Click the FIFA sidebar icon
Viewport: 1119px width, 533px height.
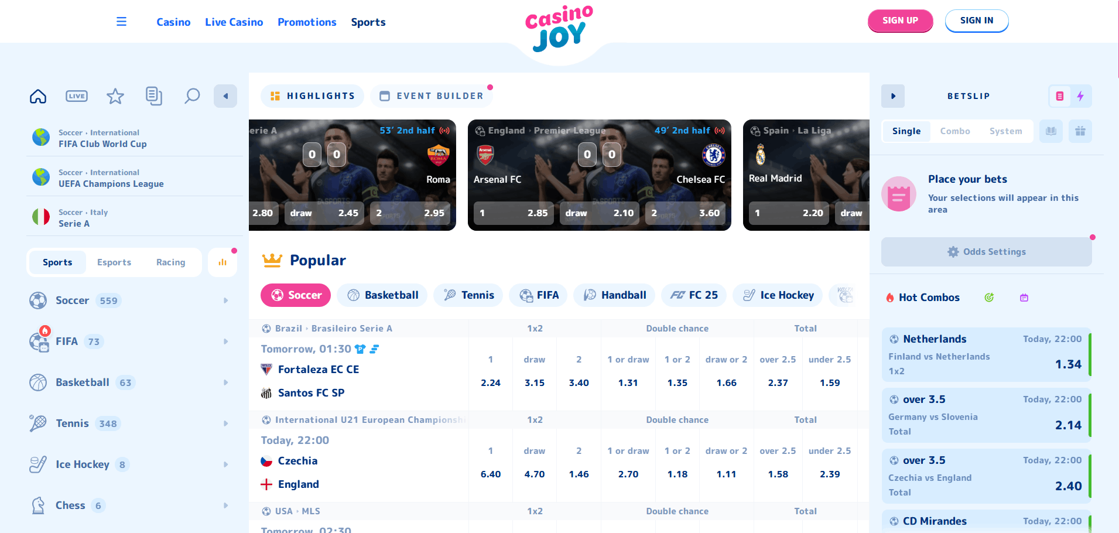click(x=39, y=340)
